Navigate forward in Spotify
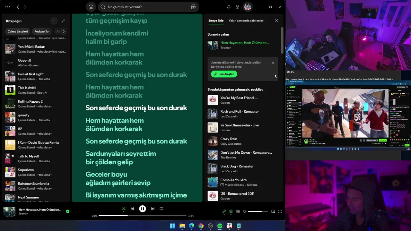Viewport: 411px width, 231px height. (25, 7)
